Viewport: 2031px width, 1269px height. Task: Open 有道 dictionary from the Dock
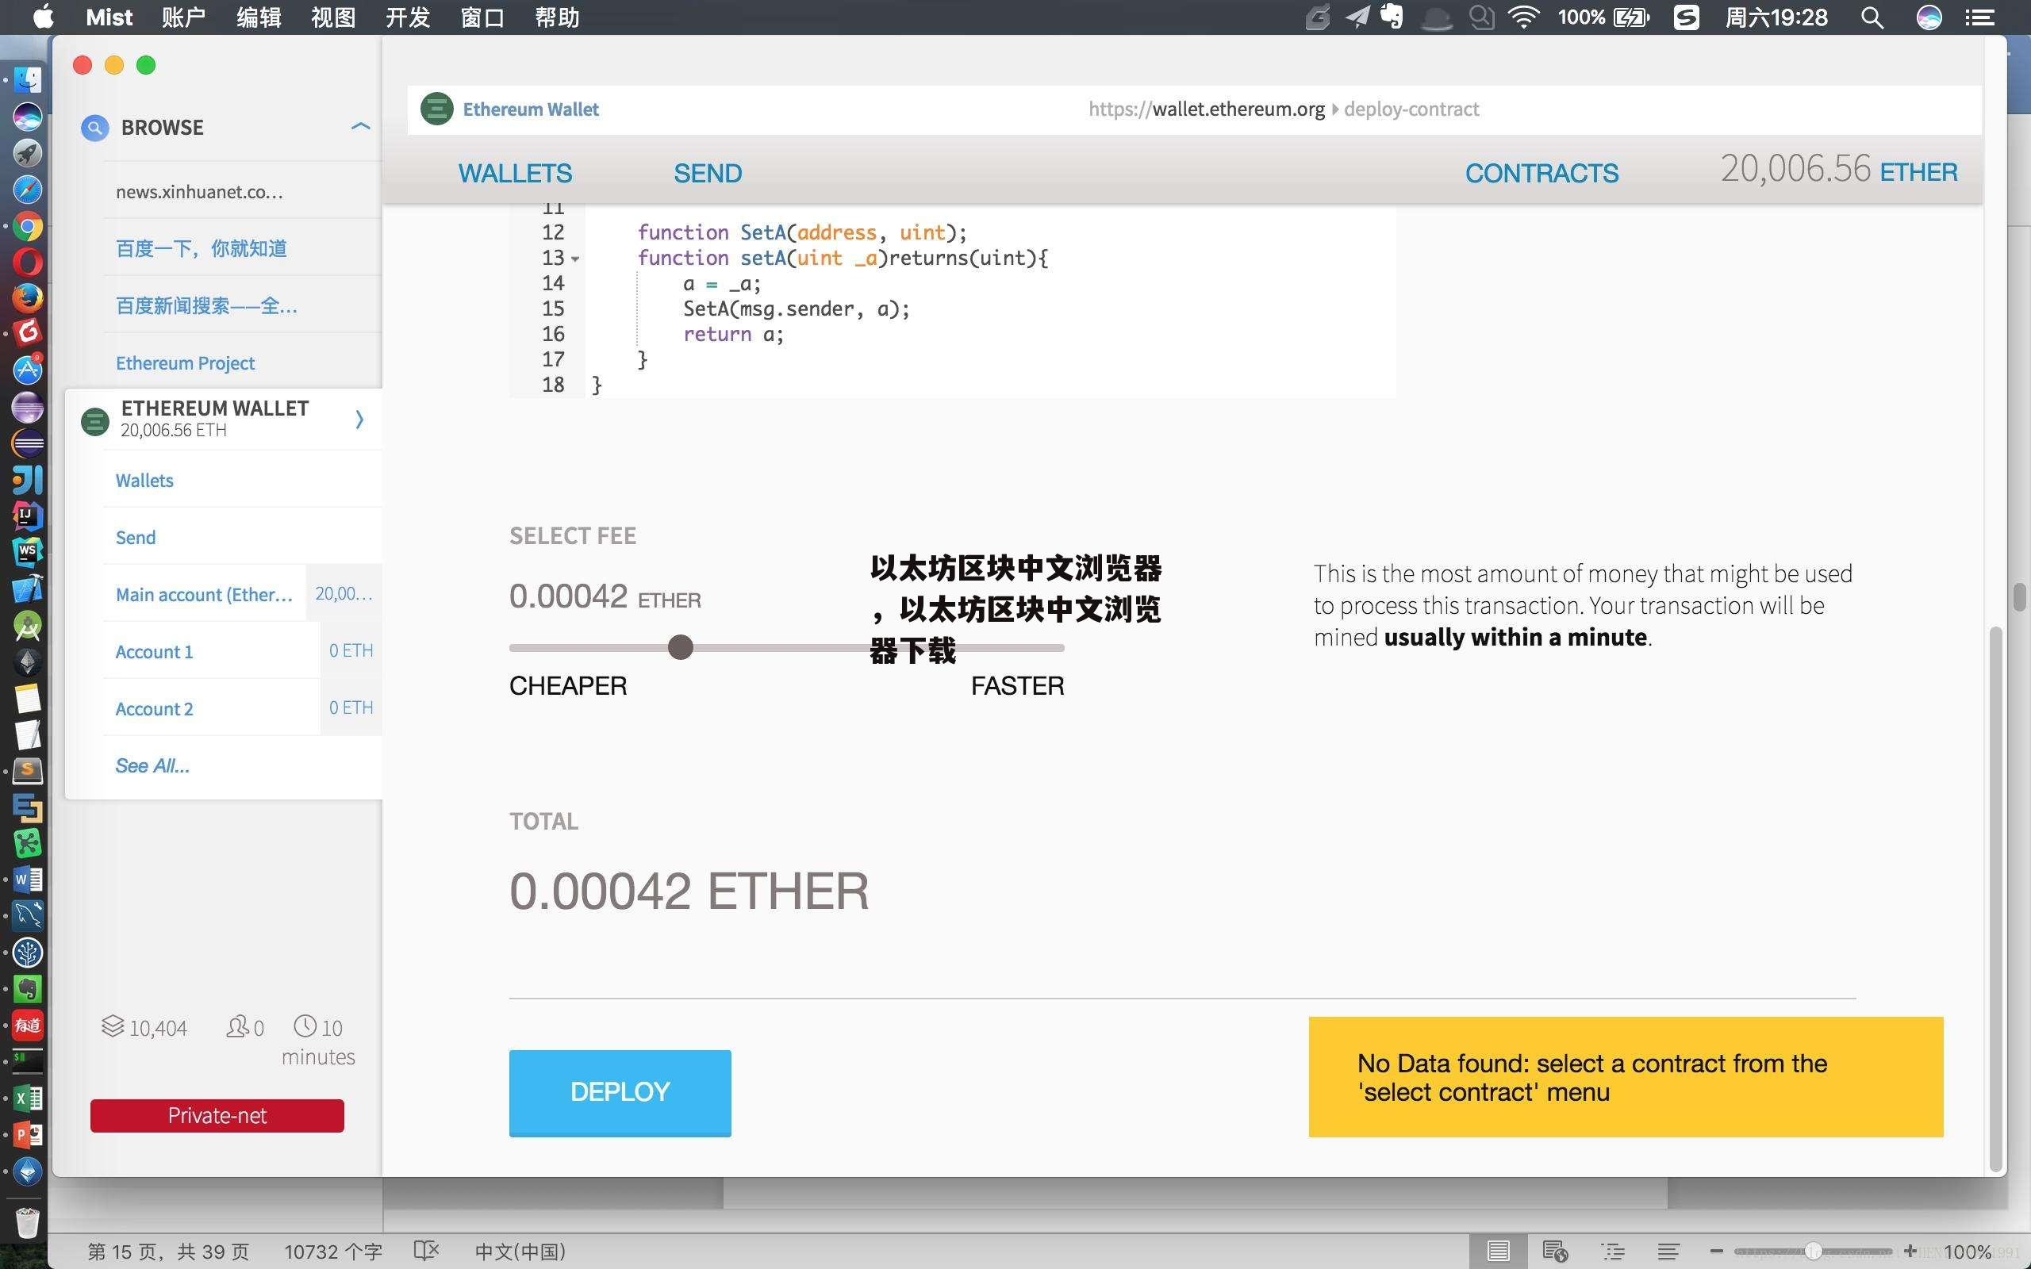click(28, 1024)
